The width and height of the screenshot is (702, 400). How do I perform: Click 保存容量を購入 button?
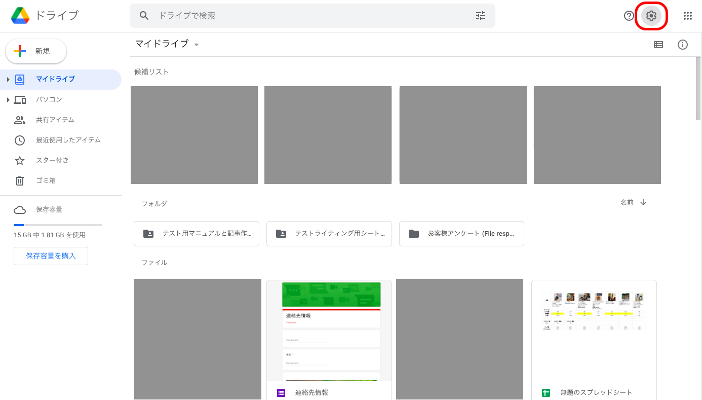pyautogui.click(x=51, y=256)
